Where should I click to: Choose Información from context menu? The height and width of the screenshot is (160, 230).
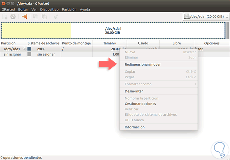pyautogui.click(x=159, y=127)
